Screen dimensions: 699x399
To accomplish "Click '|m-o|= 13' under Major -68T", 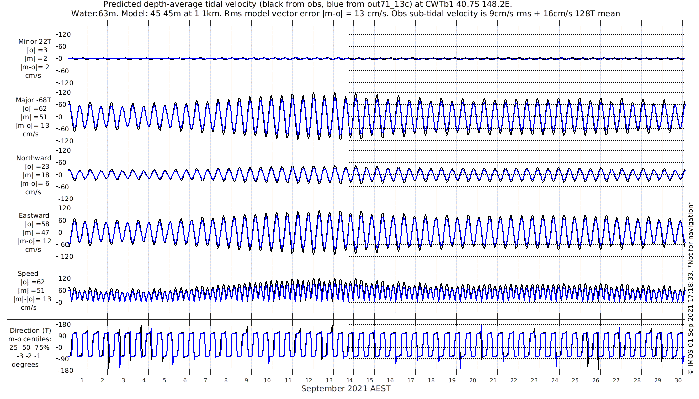I will [x=33, y=126].
